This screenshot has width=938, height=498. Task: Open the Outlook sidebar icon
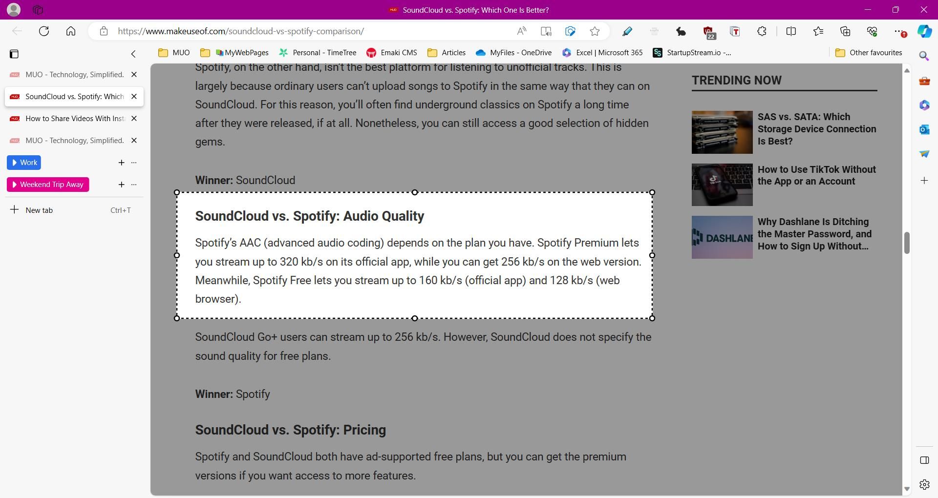(x=924, y=129)
